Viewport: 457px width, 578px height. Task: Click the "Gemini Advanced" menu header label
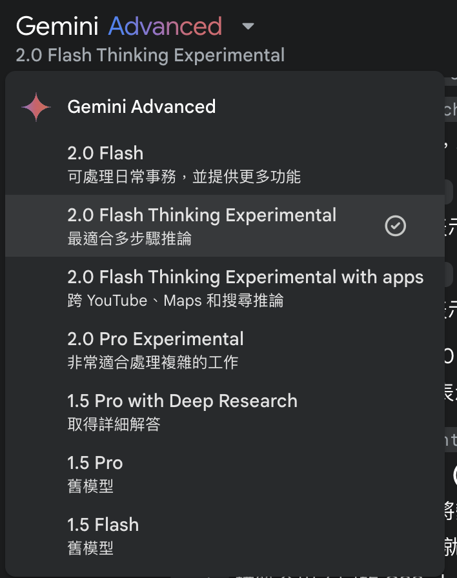click(141, 107)
